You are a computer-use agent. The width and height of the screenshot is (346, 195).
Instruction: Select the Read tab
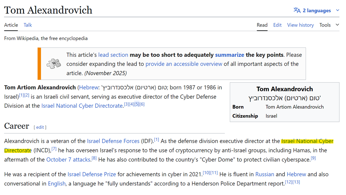(262, 25)
